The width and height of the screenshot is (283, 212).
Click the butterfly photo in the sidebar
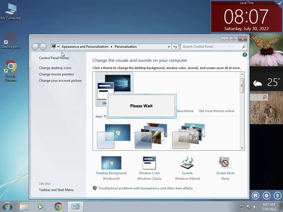pyautogui.click(x=266, y=50)
